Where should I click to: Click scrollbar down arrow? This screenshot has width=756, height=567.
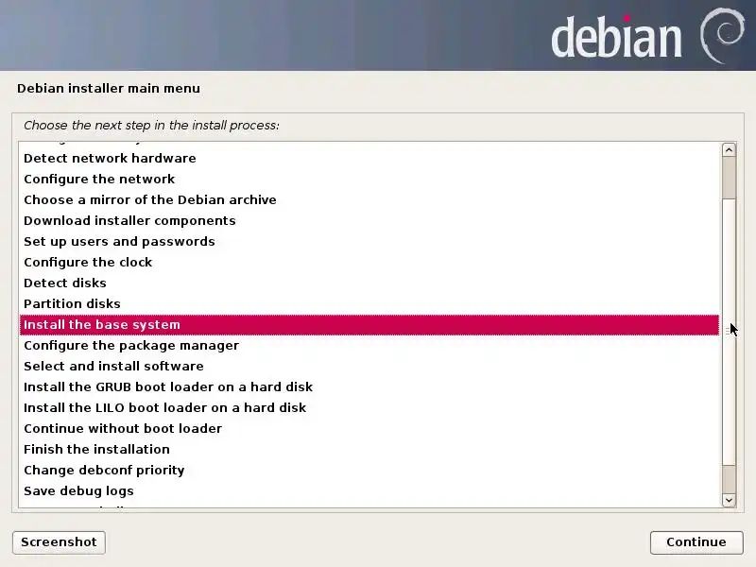click(x=729, y=500)
